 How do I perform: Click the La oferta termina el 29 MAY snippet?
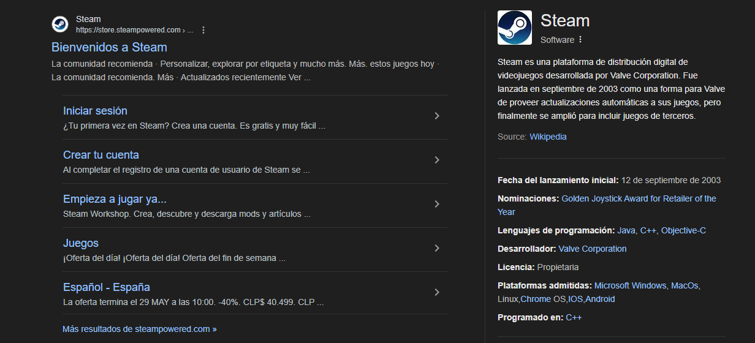[x=193, y=302]
